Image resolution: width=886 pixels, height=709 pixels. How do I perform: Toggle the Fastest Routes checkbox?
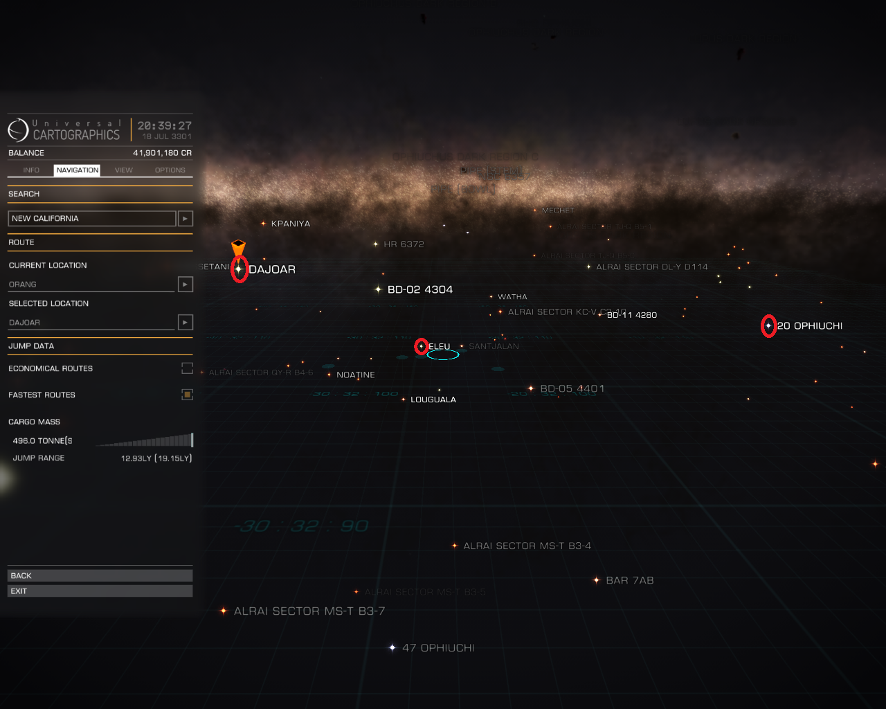point(187,395)
